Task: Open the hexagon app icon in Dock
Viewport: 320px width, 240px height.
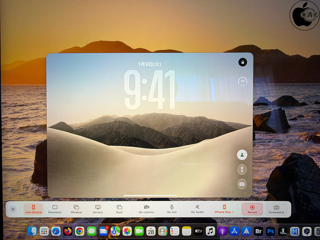Action: coord(306,231)
